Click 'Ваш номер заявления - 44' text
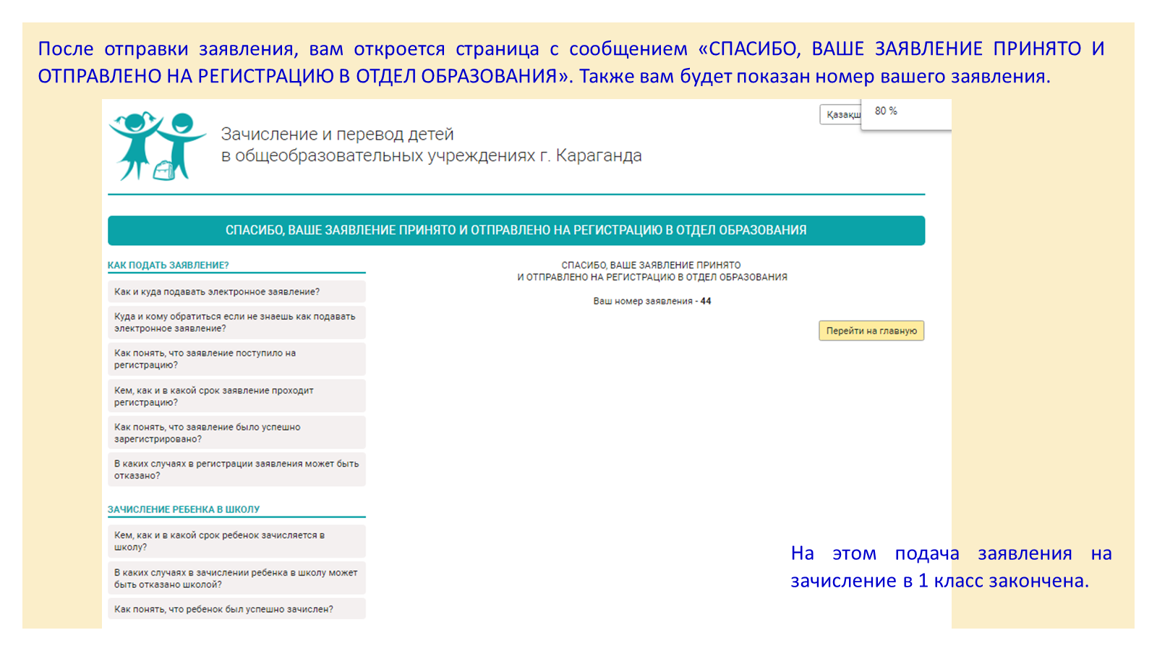Image resolution: width=1157 pixels, height=651 pixels. tap(652, 302)
